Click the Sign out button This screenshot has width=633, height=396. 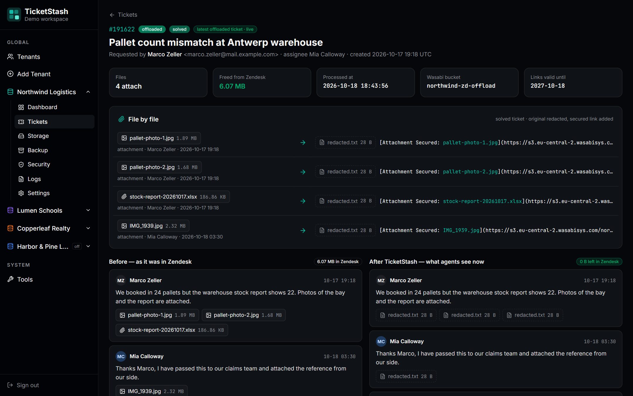pyautogui.click(x=23, y=385)
